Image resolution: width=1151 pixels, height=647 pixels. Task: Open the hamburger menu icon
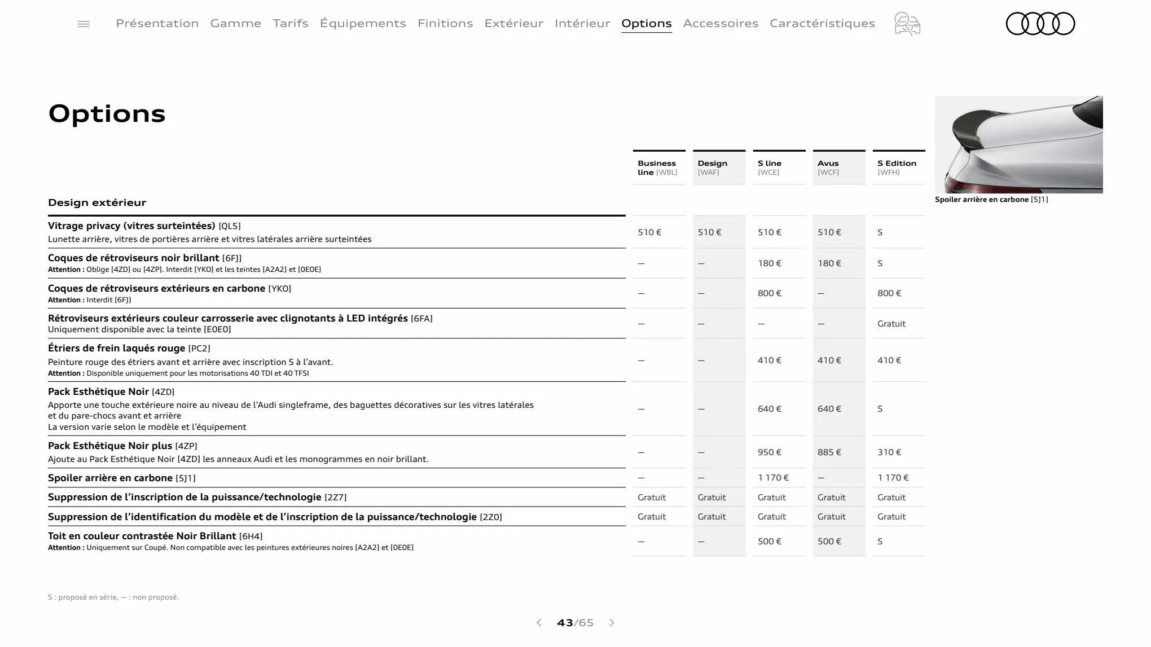click(x=84, y=24)
